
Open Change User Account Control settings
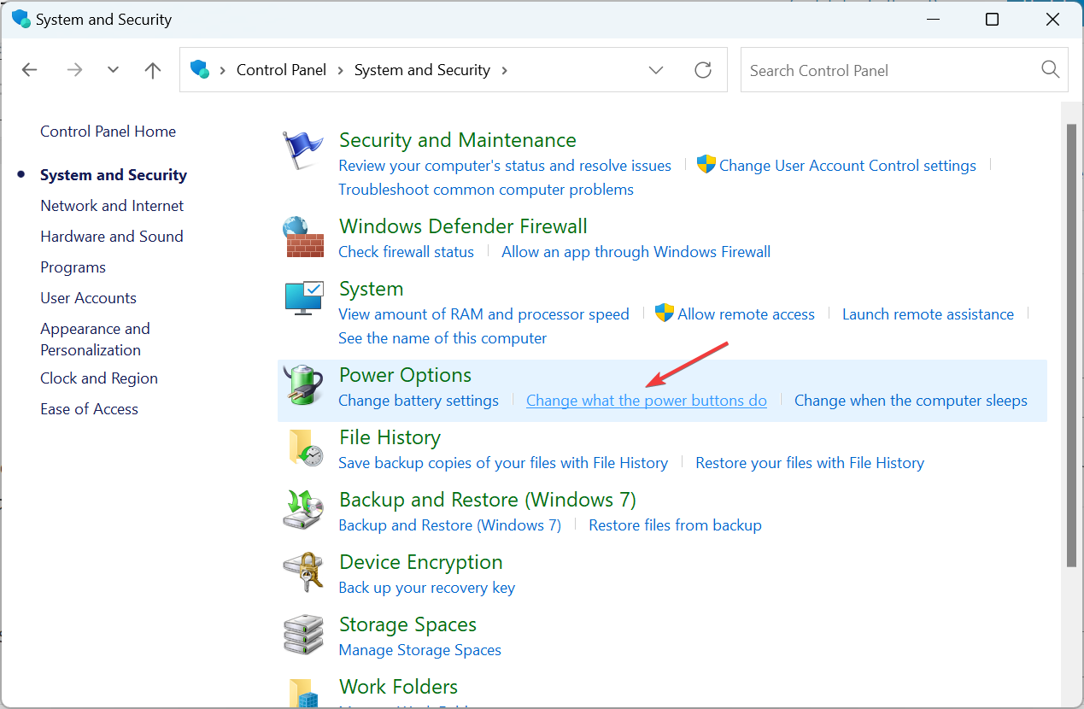point(847,166)
